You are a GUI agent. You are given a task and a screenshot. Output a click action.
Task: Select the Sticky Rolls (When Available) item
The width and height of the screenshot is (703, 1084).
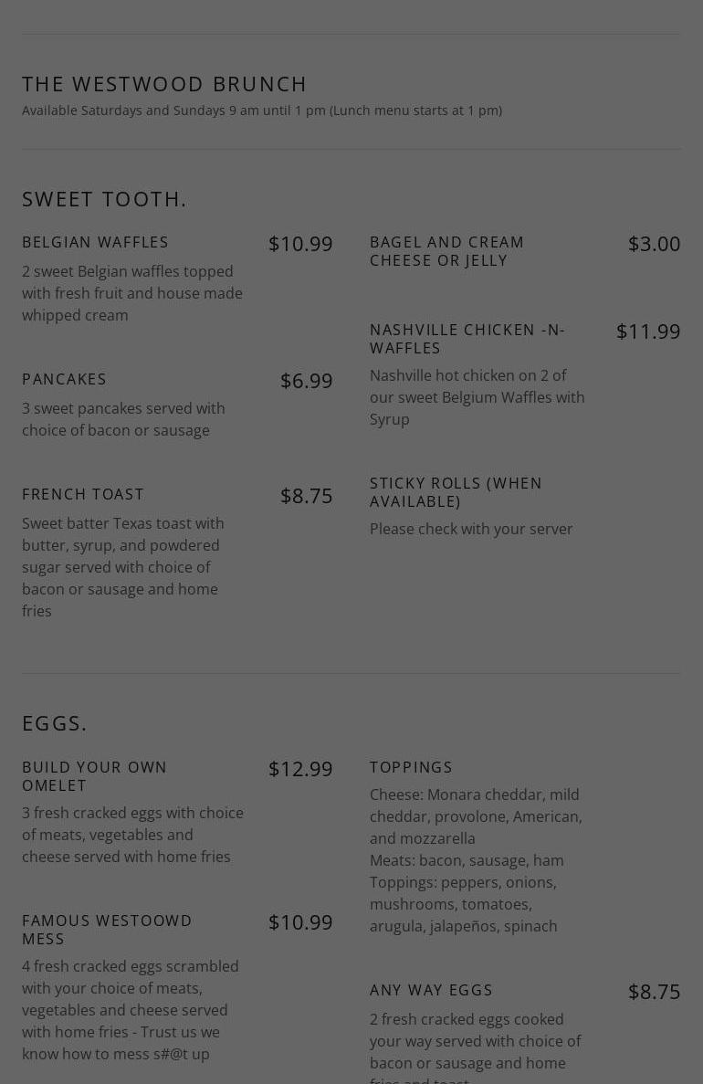(x=456, y=492)
